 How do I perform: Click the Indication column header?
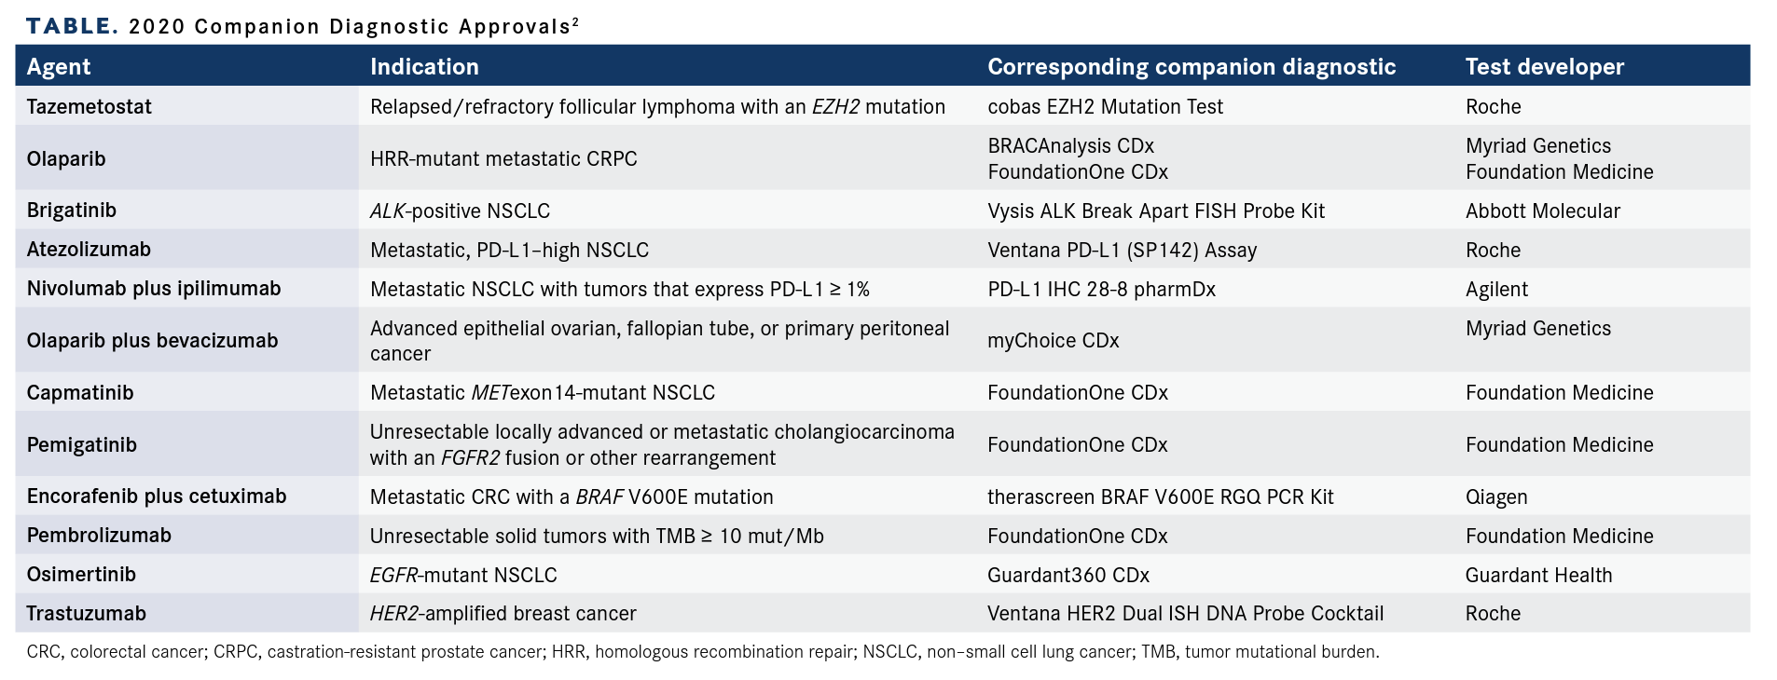pos(424,67)
